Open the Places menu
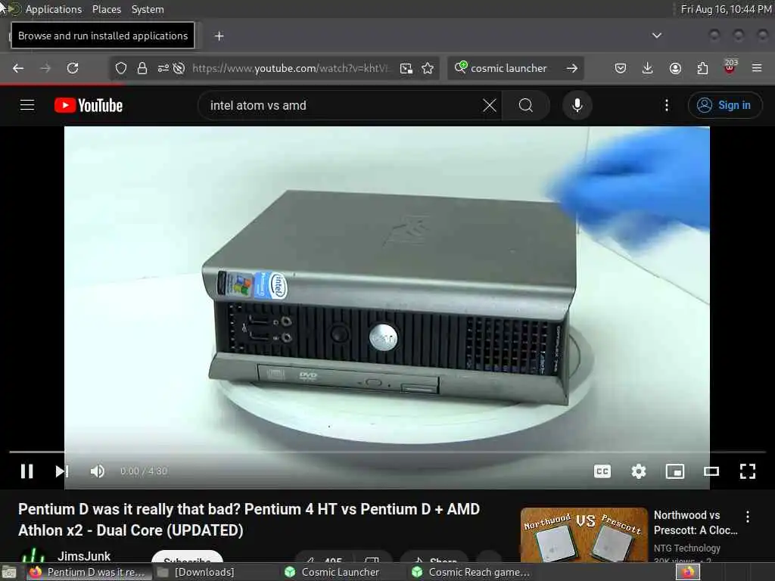This screenshot has width=775, height=581. coord(106,9)
